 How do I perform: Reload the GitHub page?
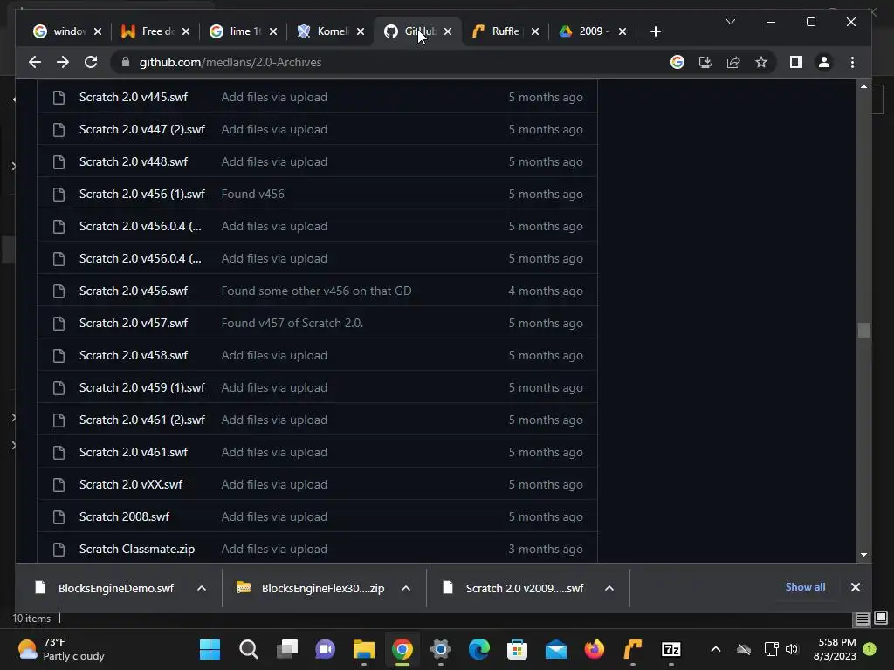[91, 62]
